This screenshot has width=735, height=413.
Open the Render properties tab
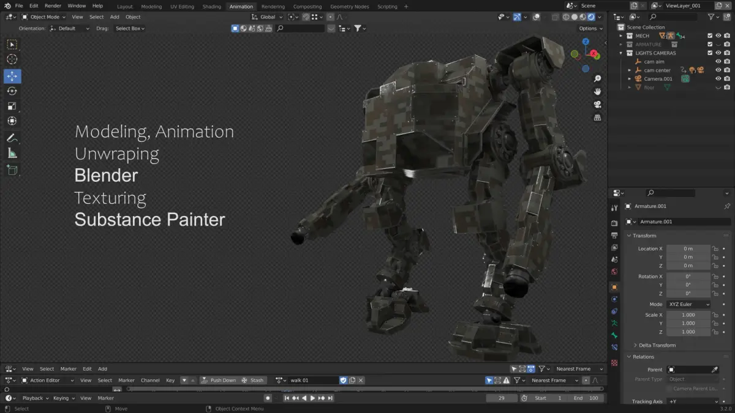614,223
